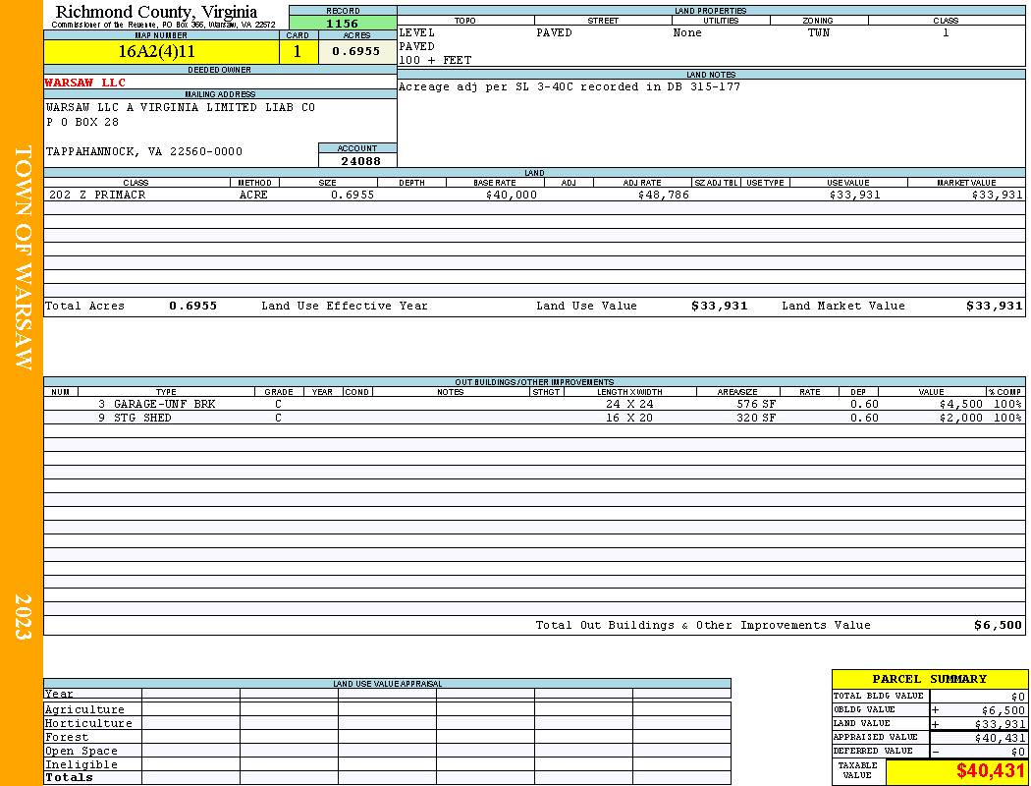Click the utilities value None
Viewport: 1031px width, 786px height.
coord(687,32)
